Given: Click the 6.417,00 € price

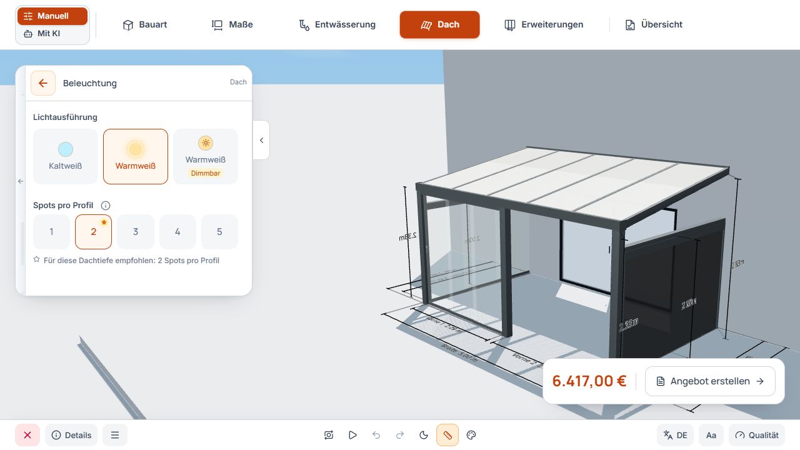Looking at the screenshot, I should click(589, 381).
